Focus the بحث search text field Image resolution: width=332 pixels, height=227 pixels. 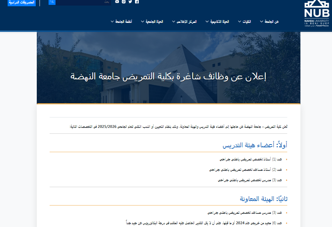pyautogui.click(x=83, y=2)
